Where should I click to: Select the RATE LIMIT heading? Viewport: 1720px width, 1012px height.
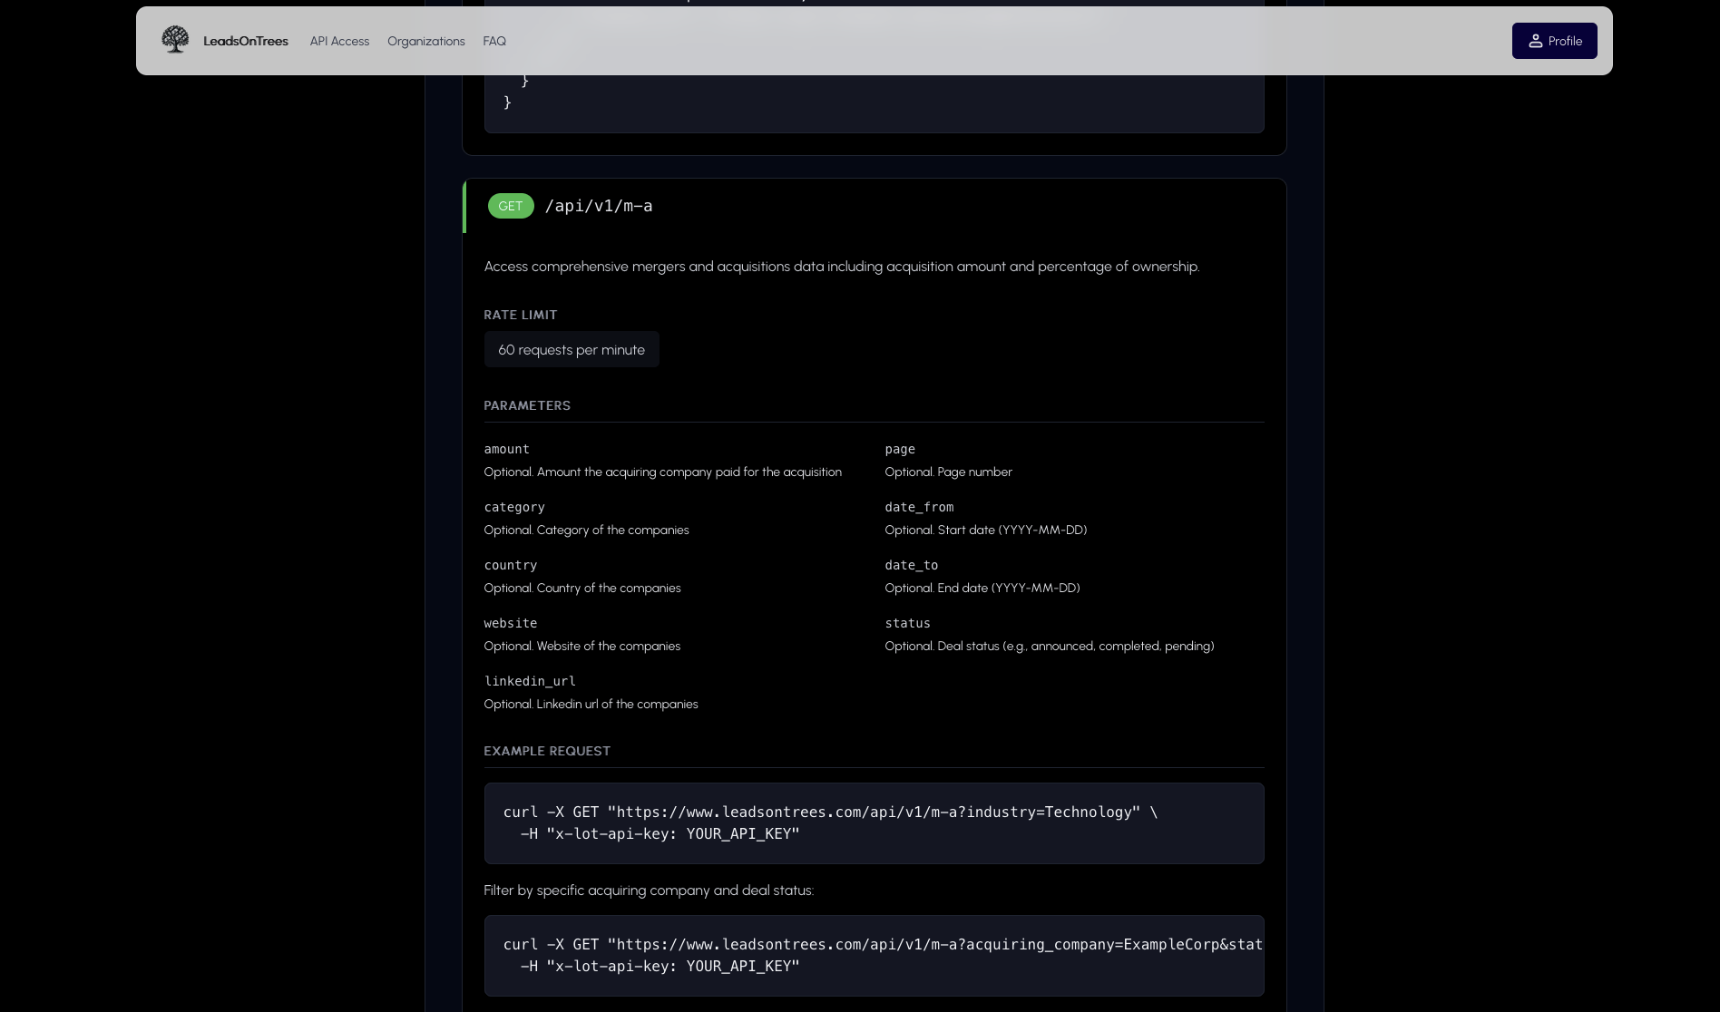click(x=521, y=315)
